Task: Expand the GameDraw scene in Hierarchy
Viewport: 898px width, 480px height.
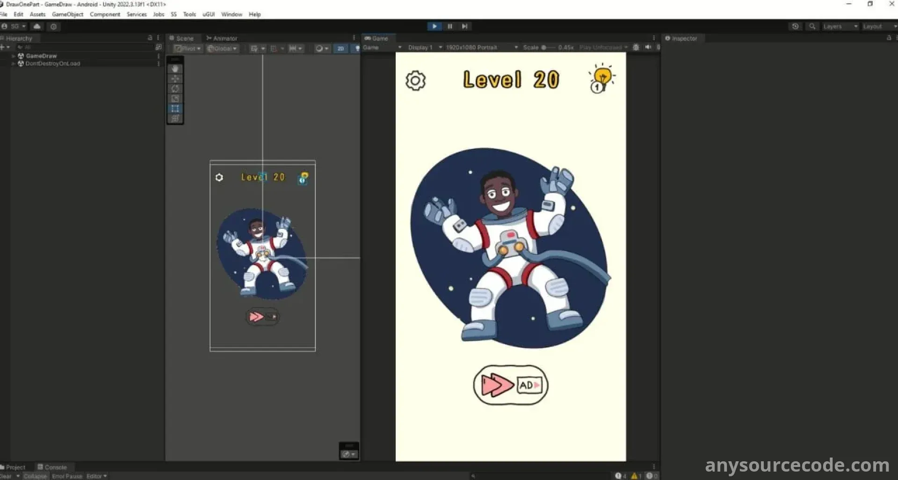Action: 14,56
